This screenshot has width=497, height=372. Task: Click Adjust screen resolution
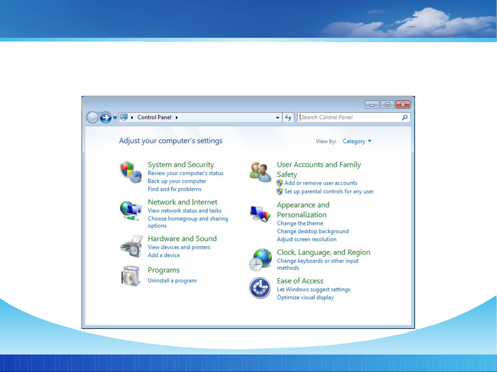307,239
